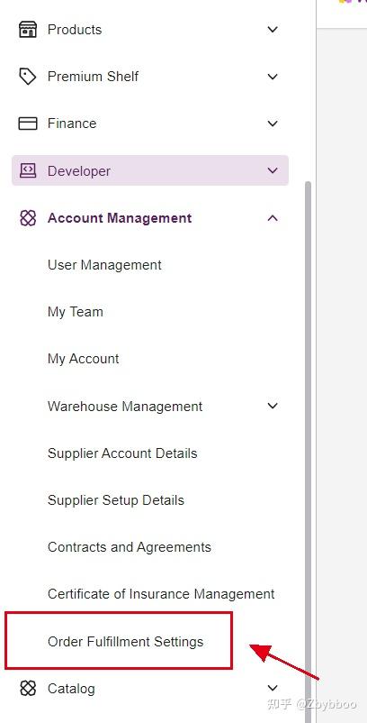Expand the Catalog chevron
This screenshot has height=723, width=367.
273,689
